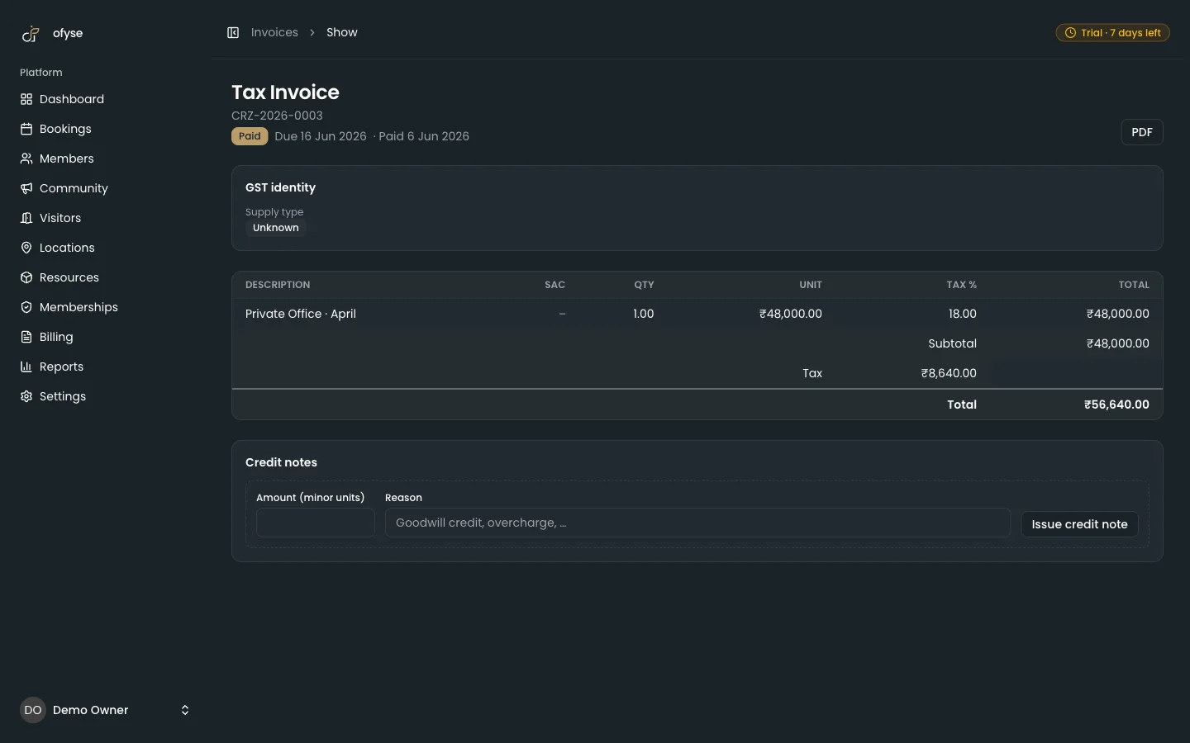Open the Locations page

pos(106,248)
